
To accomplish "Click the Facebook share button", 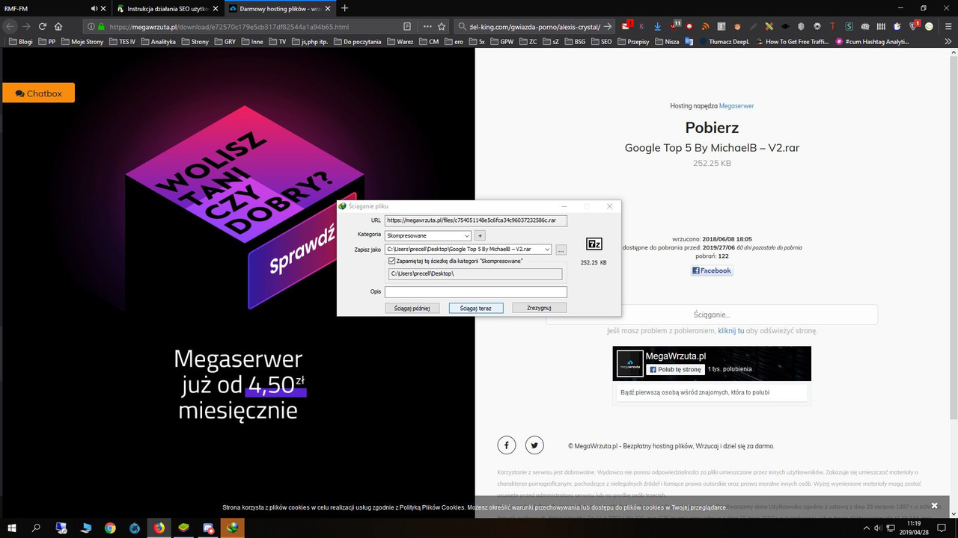I will [712, 270].
